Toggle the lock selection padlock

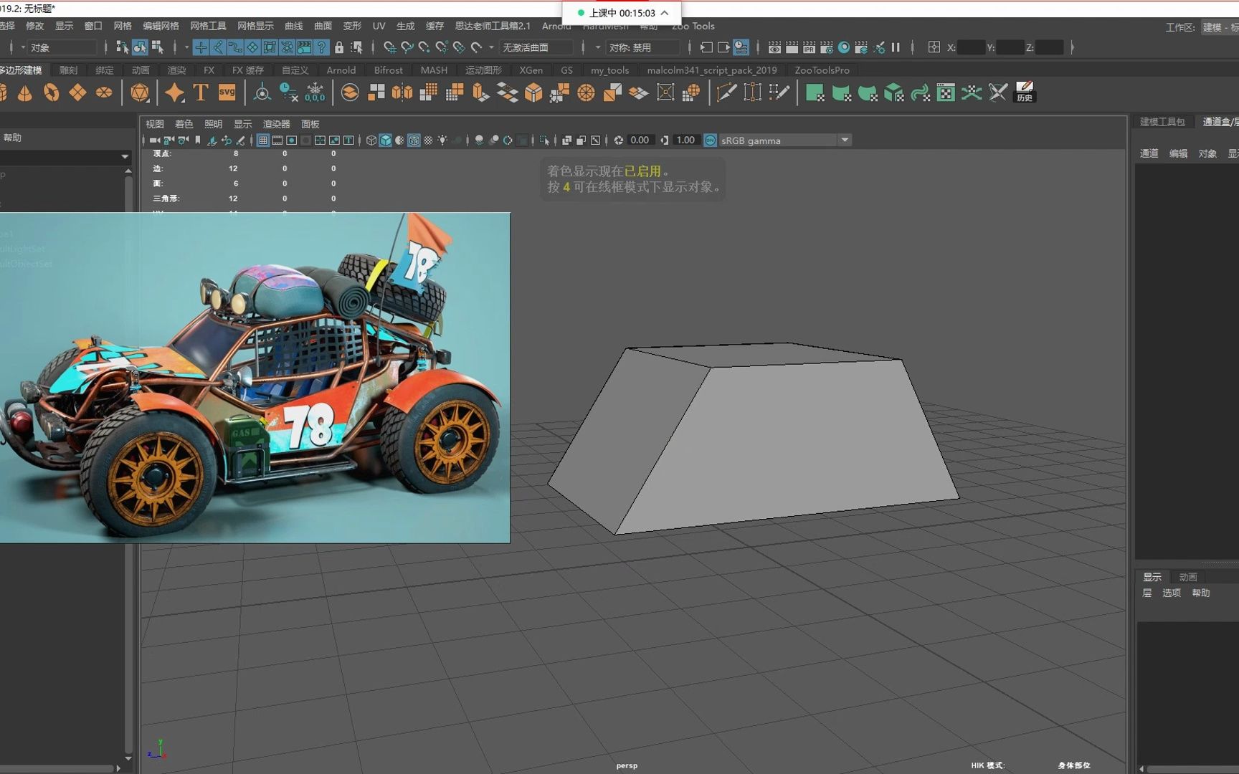pyautogui.click(x=339, y=47)
